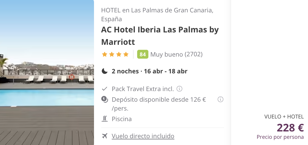Click HOTEL en Las Palmas location text
Screen dimensions: 308x145
coord(157,15)
